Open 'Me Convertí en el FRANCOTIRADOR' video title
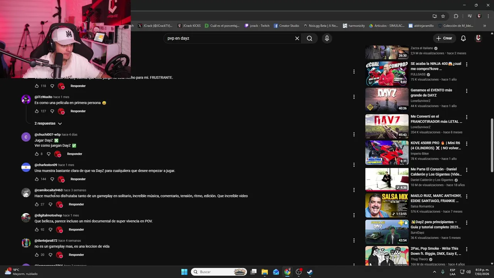494x278 pixels. coord(436,119)
